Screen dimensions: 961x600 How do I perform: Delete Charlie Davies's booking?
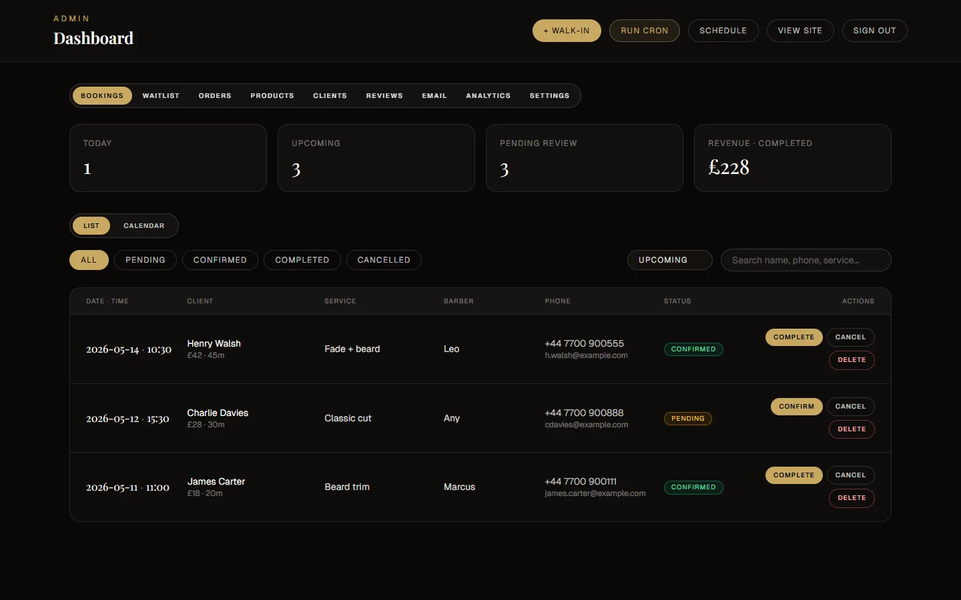click(852, 429)
